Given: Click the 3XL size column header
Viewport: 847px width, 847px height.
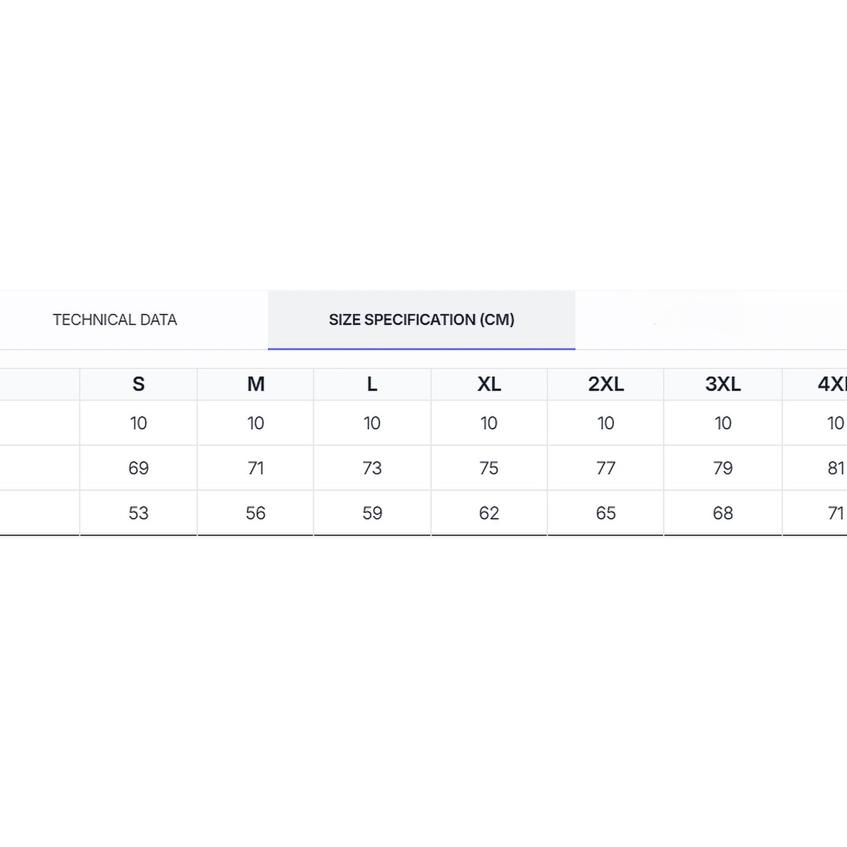Looking at the screenshot, I should [723, 384].
